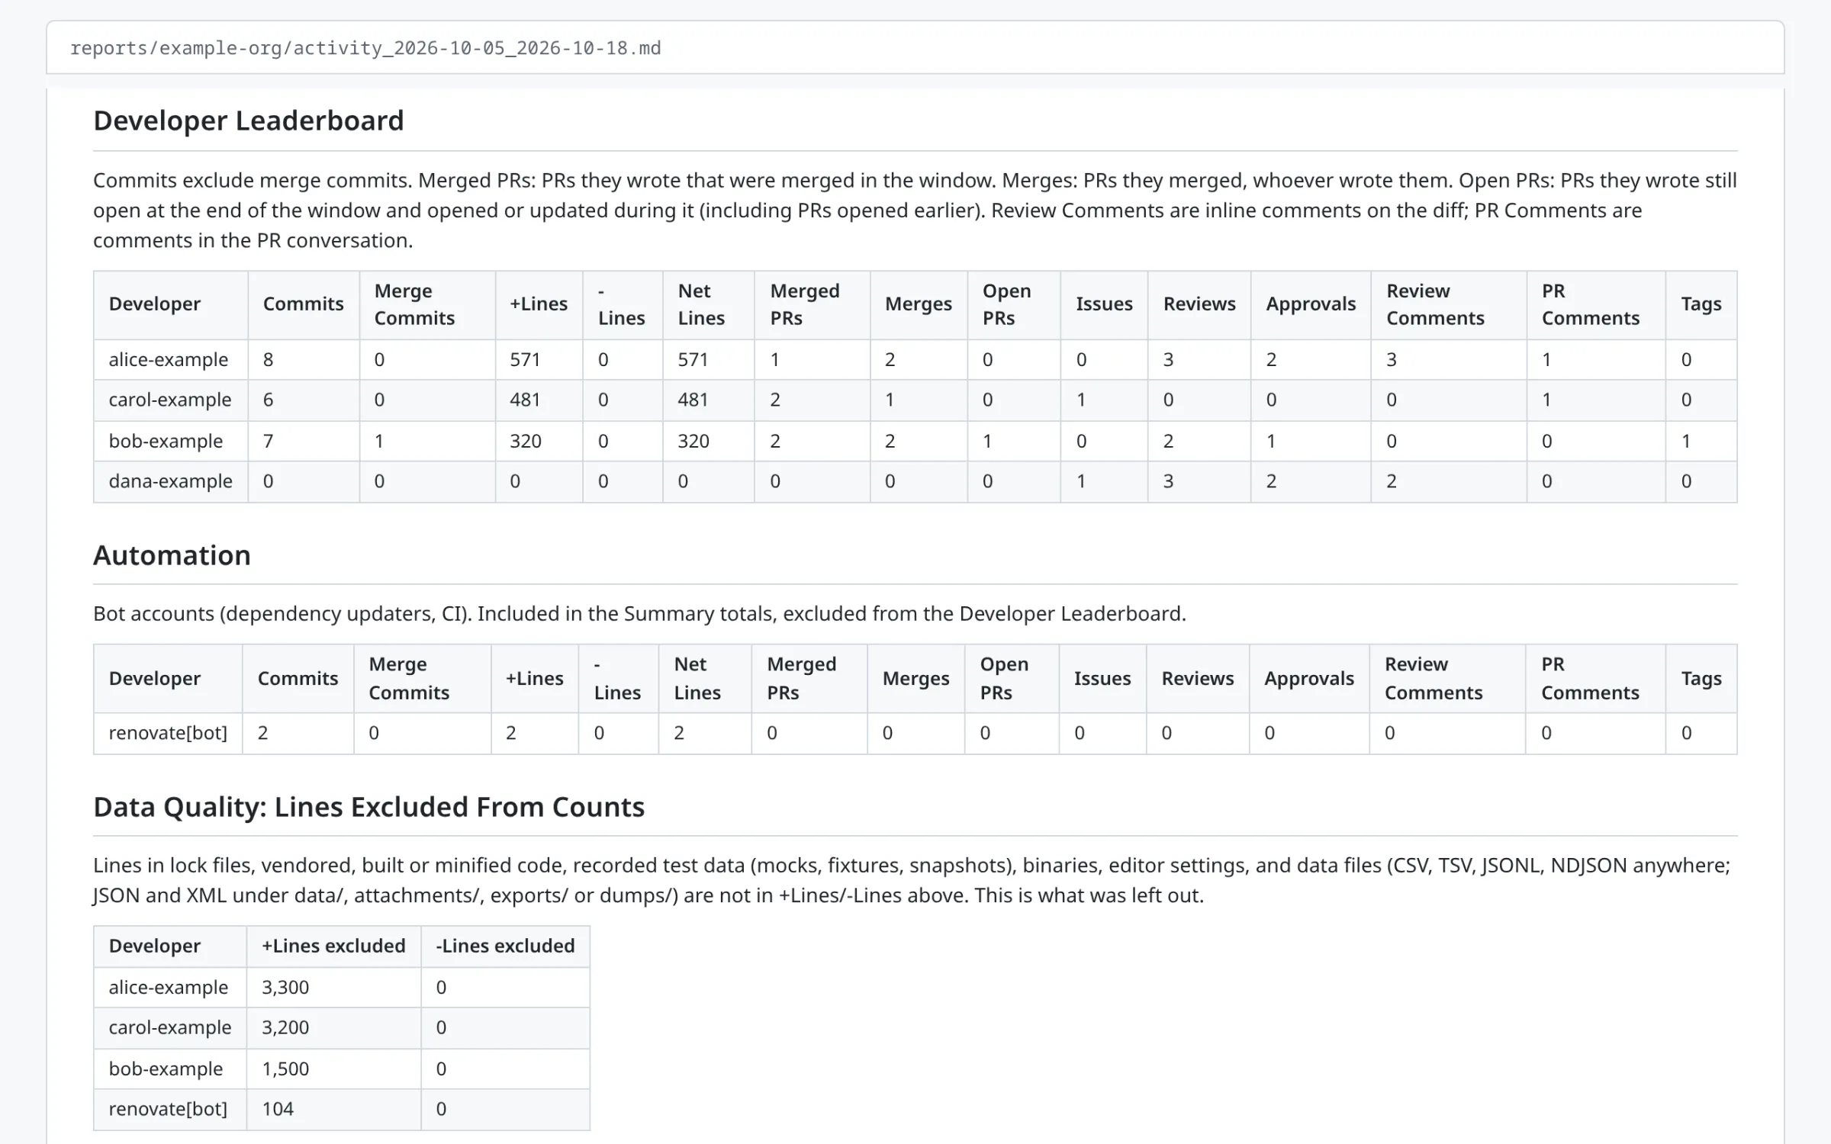The height and width of the screenshot is (1144, 1831).
Task: Click the file path reports/example-org/activity_2026-10-05_2026-10-18.md
Action: 365,48
